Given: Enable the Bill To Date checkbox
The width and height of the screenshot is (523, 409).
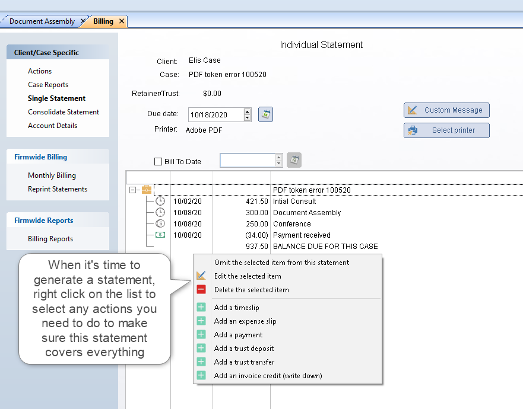Looking at the screenshot, I should coord(158,161).
